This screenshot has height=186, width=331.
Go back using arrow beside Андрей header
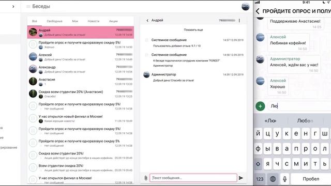click(x=147, y=21)
